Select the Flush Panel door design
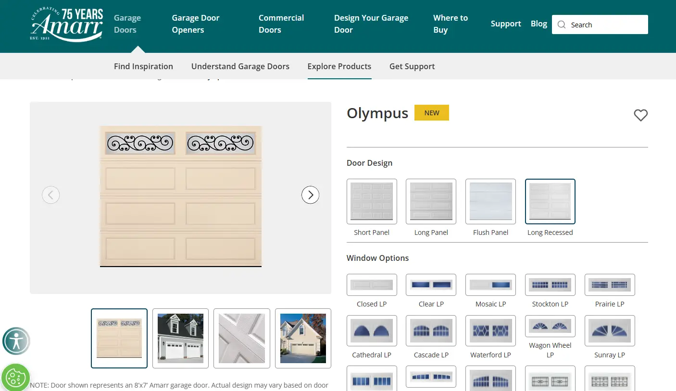Screen dimensions: 676x391 pyautogui.click(x=490, y=202)
